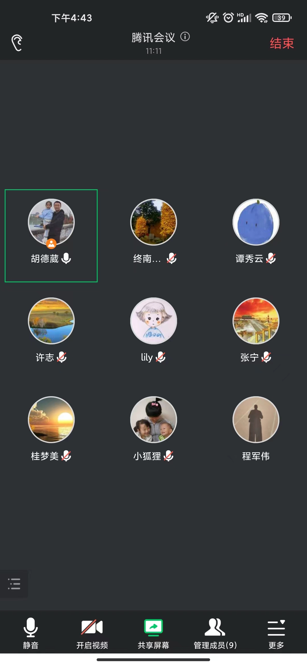Tap the 腾讯会议 meeting title
Image resolution: width=307 pixels, height=666 pixels.
pyautogui.click(x=153, y=38)
